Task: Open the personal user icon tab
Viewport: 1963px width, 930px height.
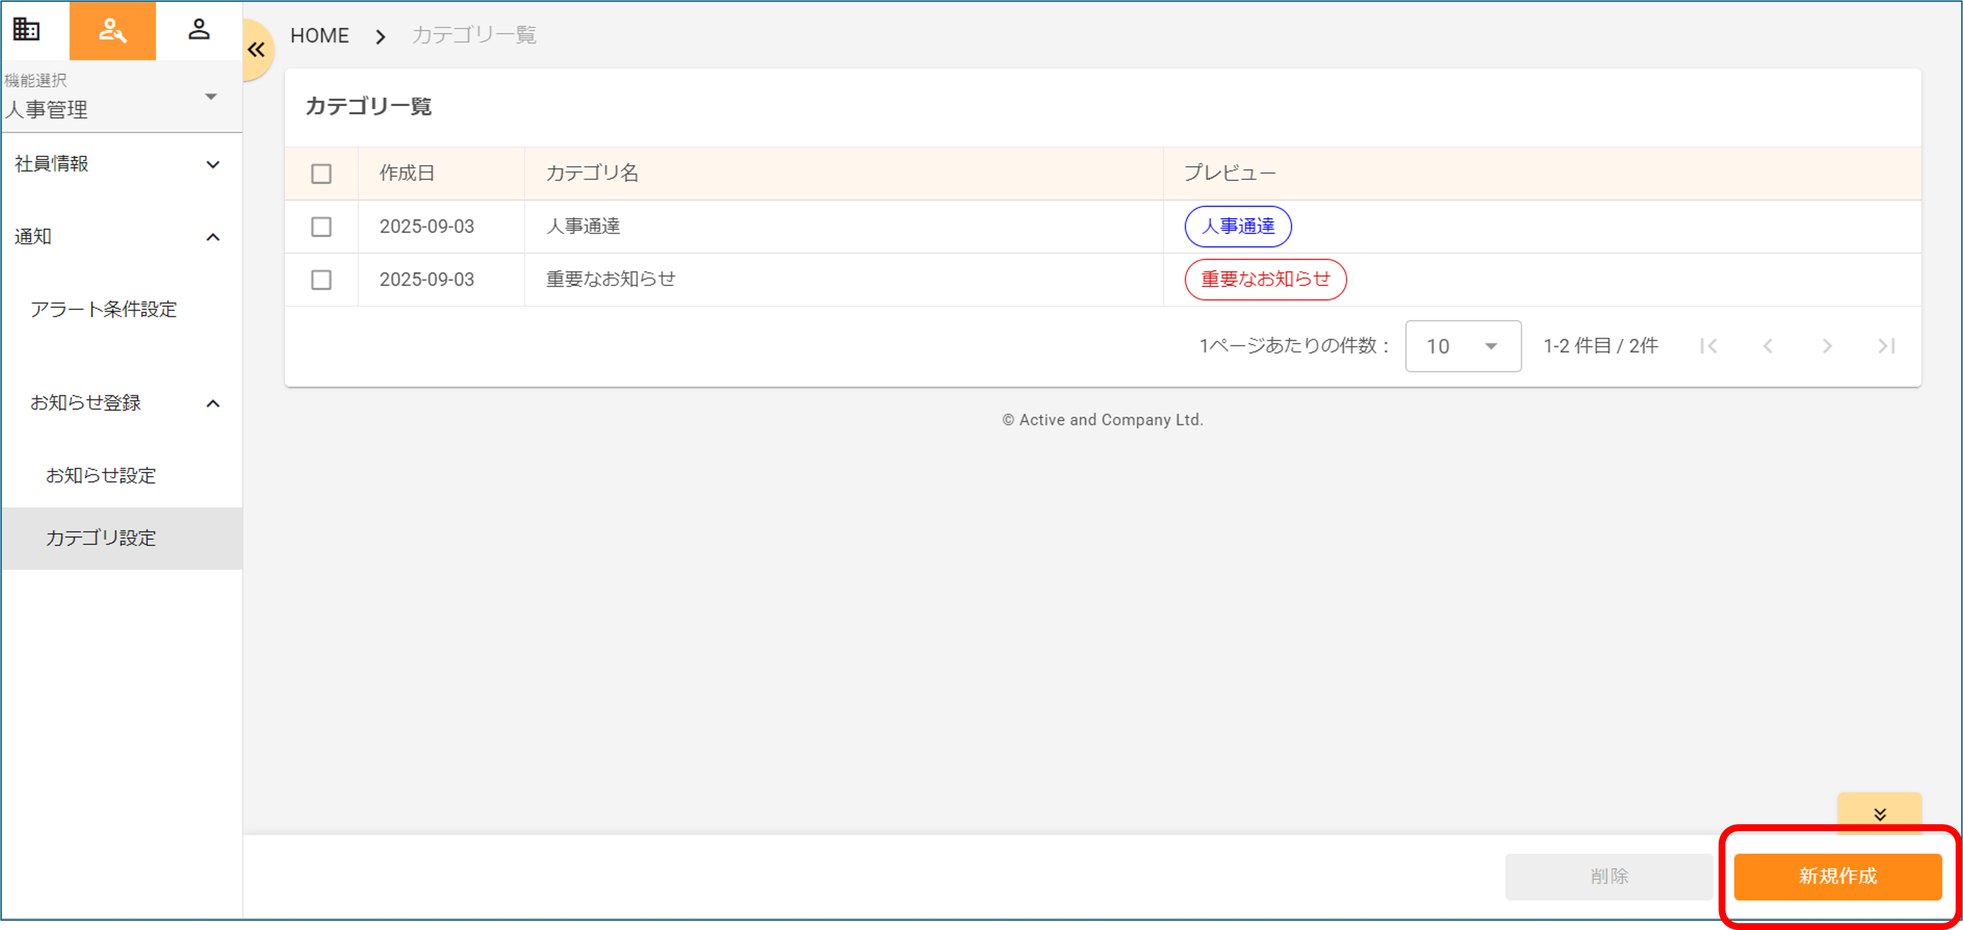Action: (x=199, y=30)
